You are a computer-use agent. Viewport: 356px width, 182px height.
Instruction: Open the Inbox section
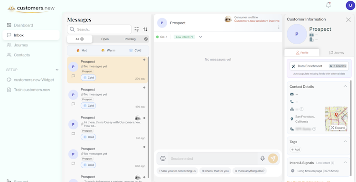point(31,35)
